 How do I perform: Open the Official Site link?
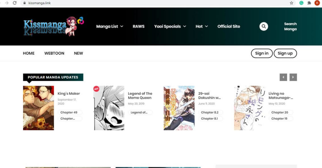[x=229, y=26]
